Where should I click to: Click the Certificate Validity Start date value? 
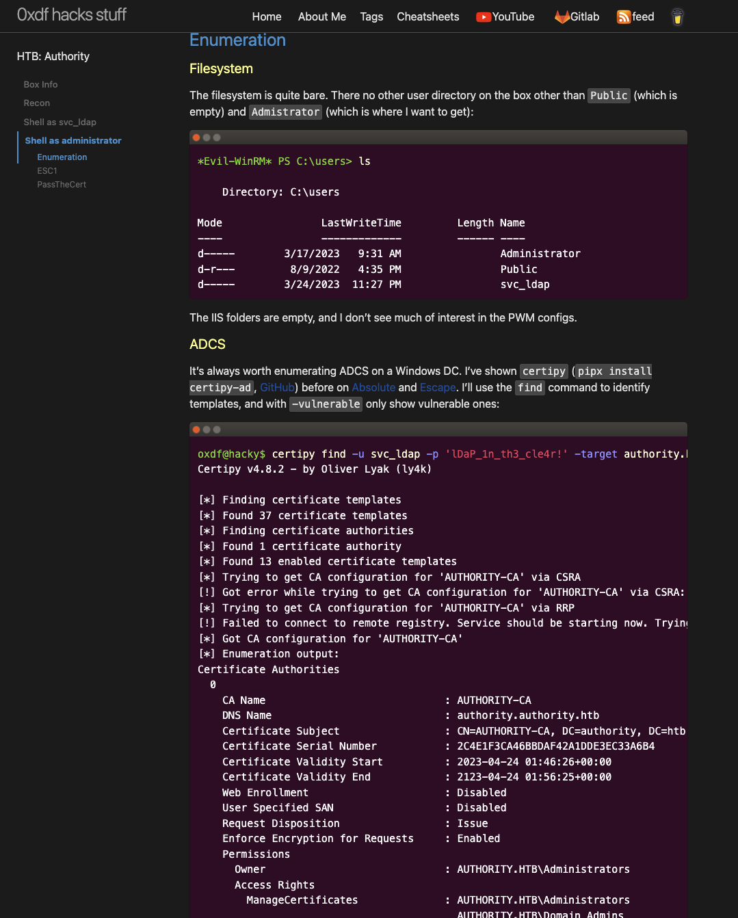click(x=534, y=762)
